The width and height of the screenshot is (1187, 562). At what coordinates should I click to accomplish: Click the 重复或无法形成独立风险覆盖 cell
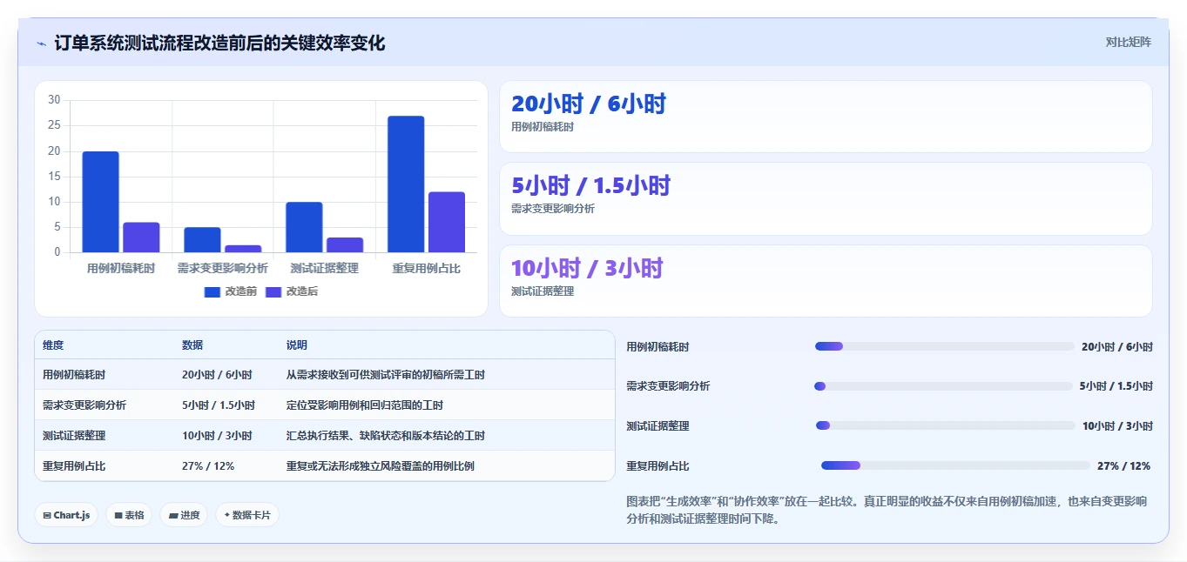pos(381,466)
